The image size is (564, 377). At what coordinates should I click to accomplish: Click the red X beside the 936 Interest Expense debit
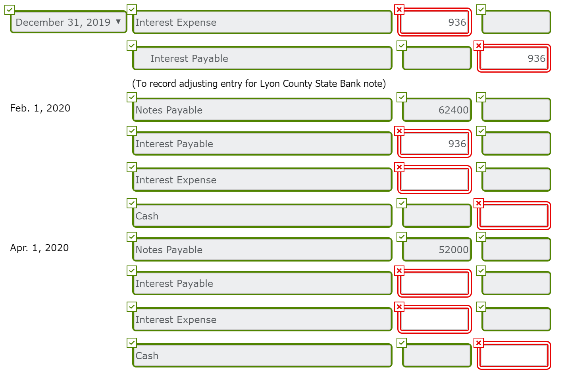click(x=399, y=10)
